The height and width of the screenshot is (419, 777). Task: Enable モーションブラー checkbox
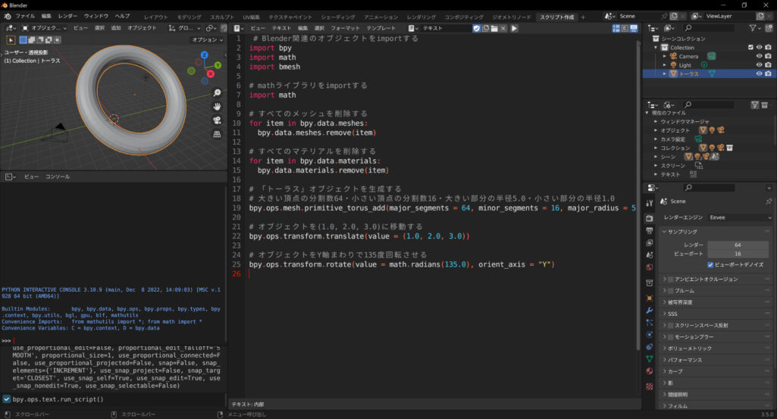pyautogui.click(x=670, y=336)
